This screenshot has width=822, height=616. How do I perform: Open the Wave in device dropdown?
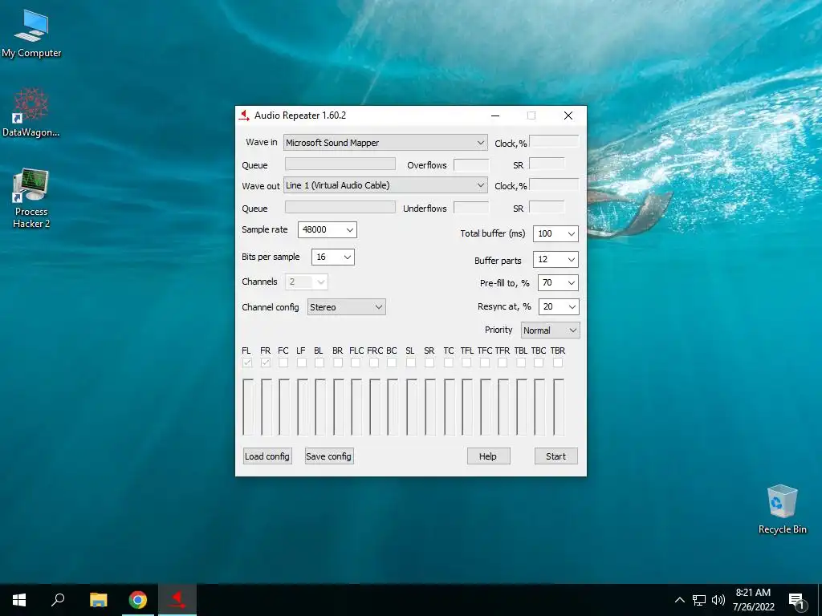385,143
